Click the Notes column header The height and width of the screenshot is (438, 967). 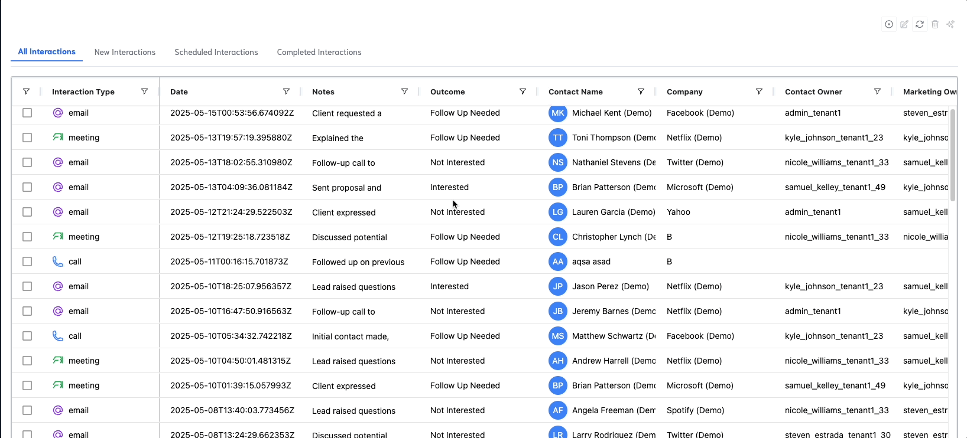[323, 91]
